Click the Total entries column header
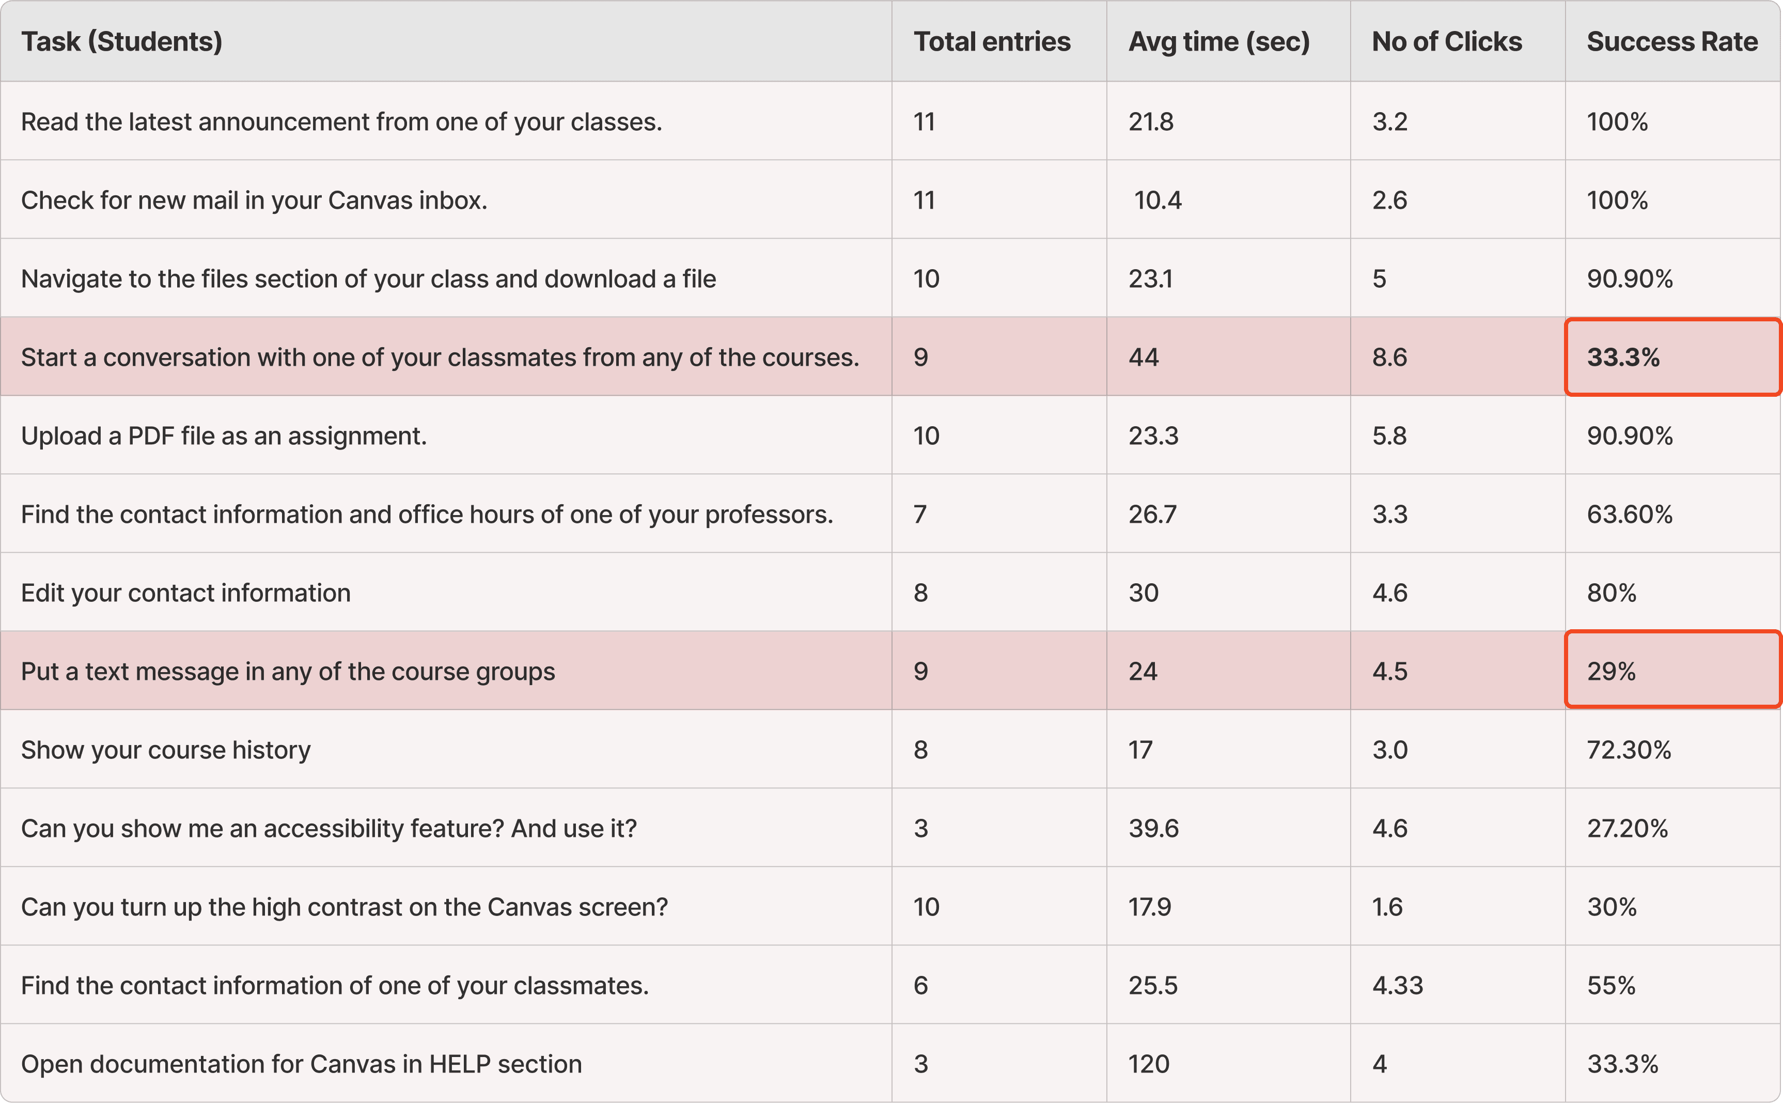This screenshot has height=1103, width=1783. 992,41
